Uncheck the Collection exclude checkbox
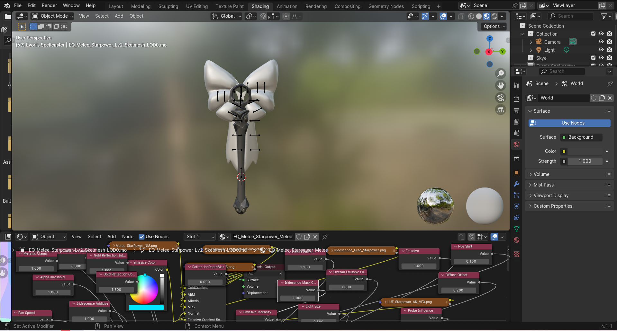Screen dimensions: 617x331 tap(593, 34)
